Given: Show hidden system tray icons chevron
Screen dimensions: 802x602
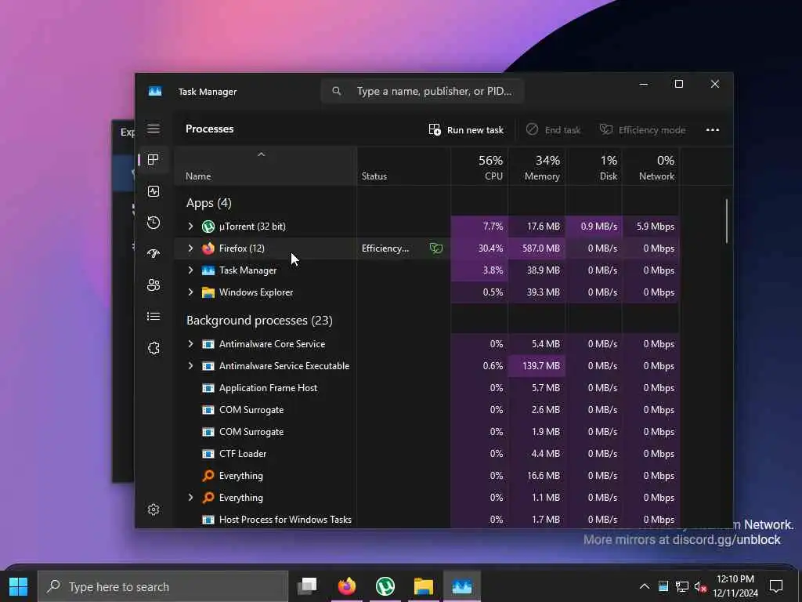Looking at the screenshot, I should (645, 586).
